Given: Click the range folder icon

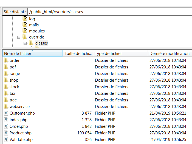Looking at the screenshot, I should 6,74.
